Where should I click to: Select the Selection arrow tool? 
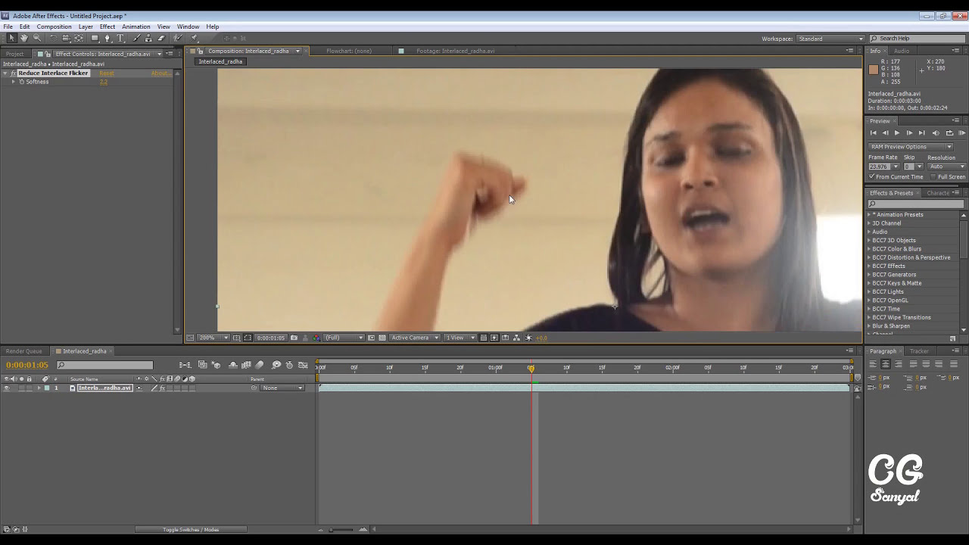point(11,38)
